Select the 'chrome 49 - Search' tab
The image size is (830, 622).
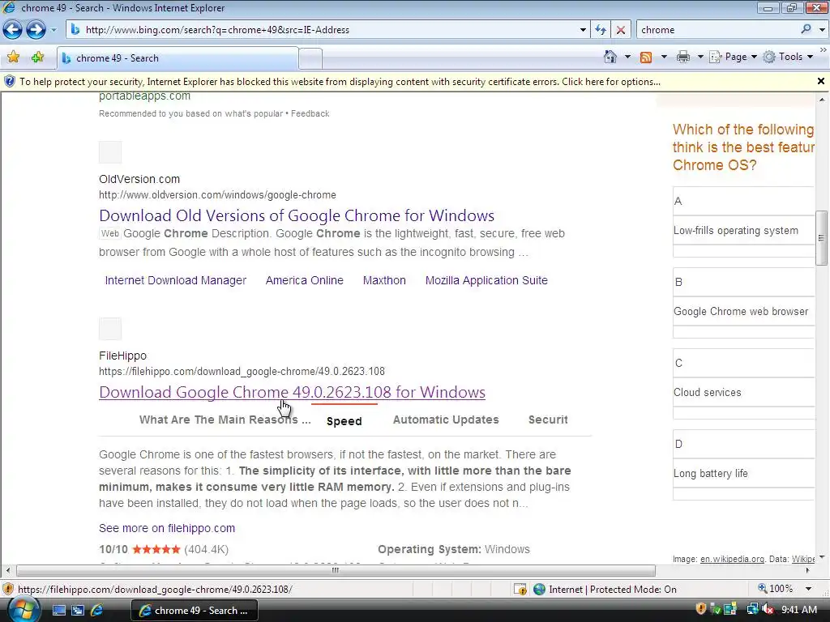178,58
